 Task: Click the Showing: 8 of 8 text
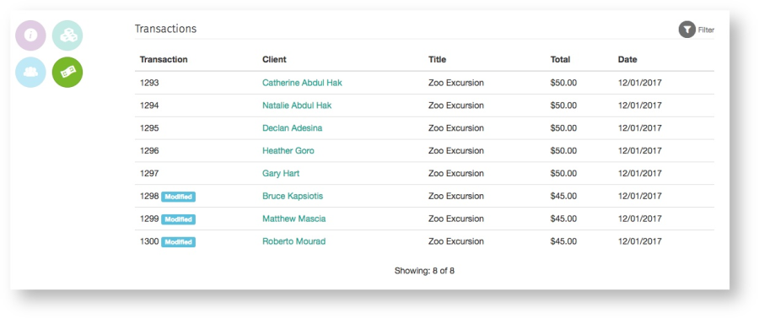[x=424, y=271]
